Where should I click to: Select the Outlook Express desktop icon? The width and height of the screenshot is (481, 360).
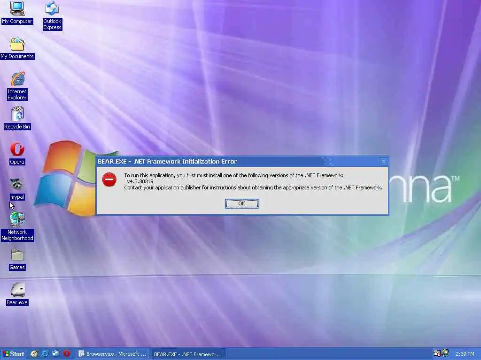click(52, 15)
